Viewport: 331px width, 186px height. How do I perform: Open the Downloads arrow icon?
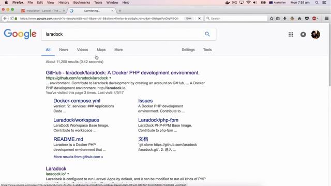(285, 19)
